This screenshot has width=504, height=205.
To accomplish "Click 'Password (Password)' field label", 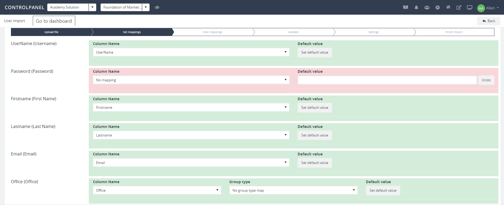I will tap(32, 71).
